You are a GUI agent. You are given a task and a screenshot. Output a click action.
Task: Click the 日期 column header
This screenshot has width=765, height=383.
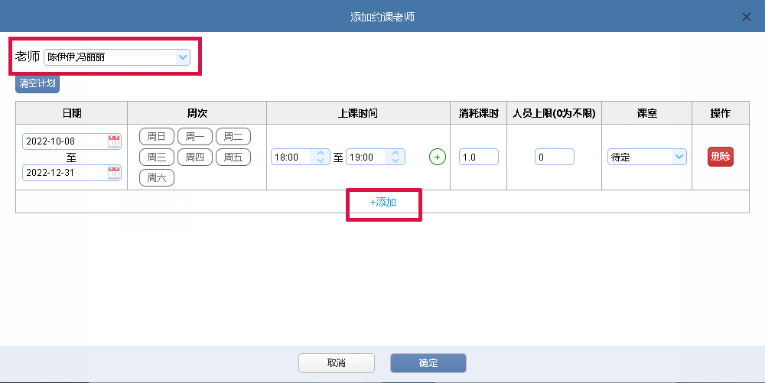(72, 113)
